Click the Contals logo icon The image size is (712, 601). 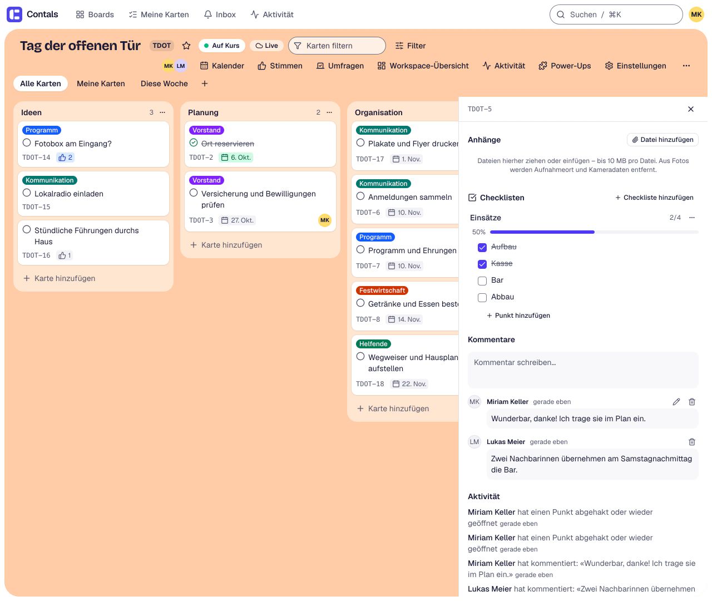tap(14, 14)
